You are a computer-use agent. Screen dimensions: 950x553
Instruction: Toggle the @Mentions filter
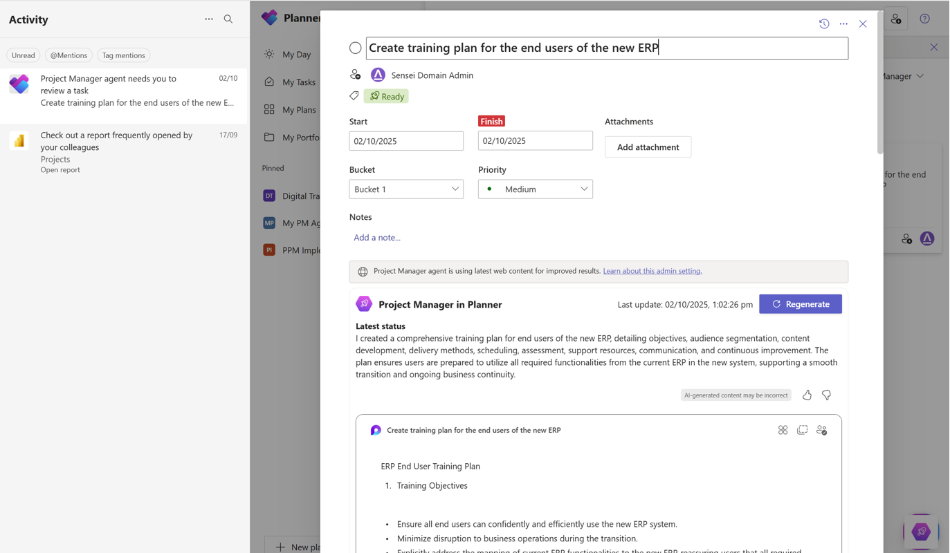point(68,55)
